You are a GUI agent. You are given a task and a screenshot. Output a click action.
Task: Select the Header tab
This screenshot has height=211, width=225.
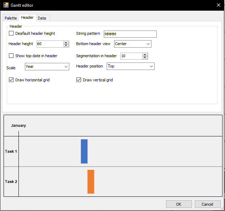(27, 17)
